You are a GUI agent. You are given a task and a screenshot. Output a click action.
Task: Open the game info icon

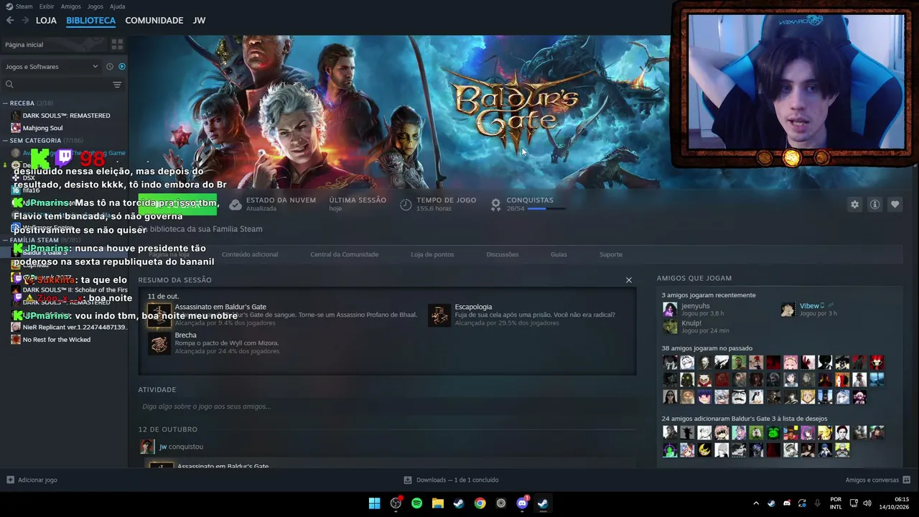point(874,205)
